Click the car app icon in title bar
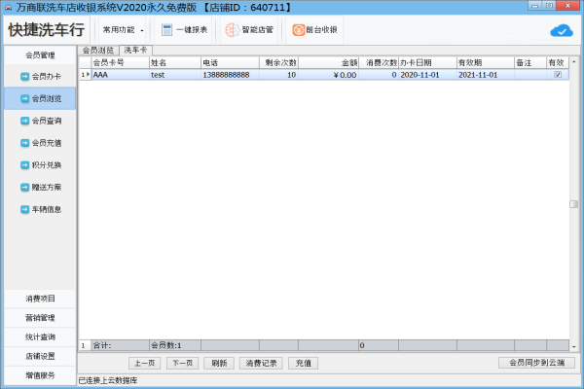This screenshot has height=389, width=584. point(8,8)
